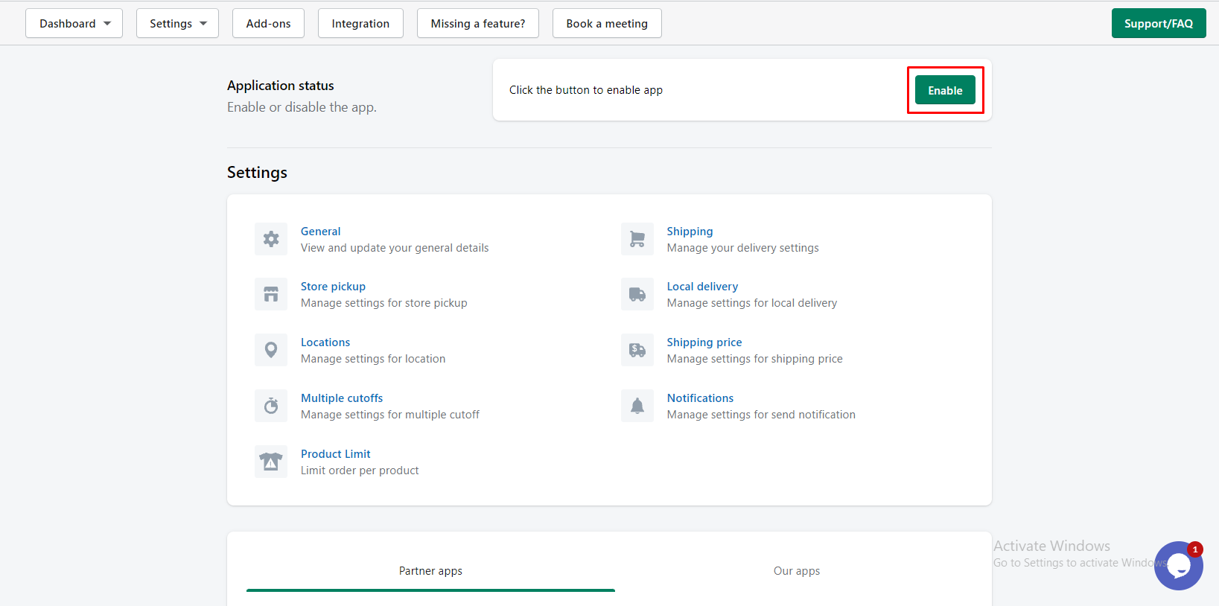Open the Add-ons page
The height and width of the screenshot is (606, 1219).
[268, 23]
